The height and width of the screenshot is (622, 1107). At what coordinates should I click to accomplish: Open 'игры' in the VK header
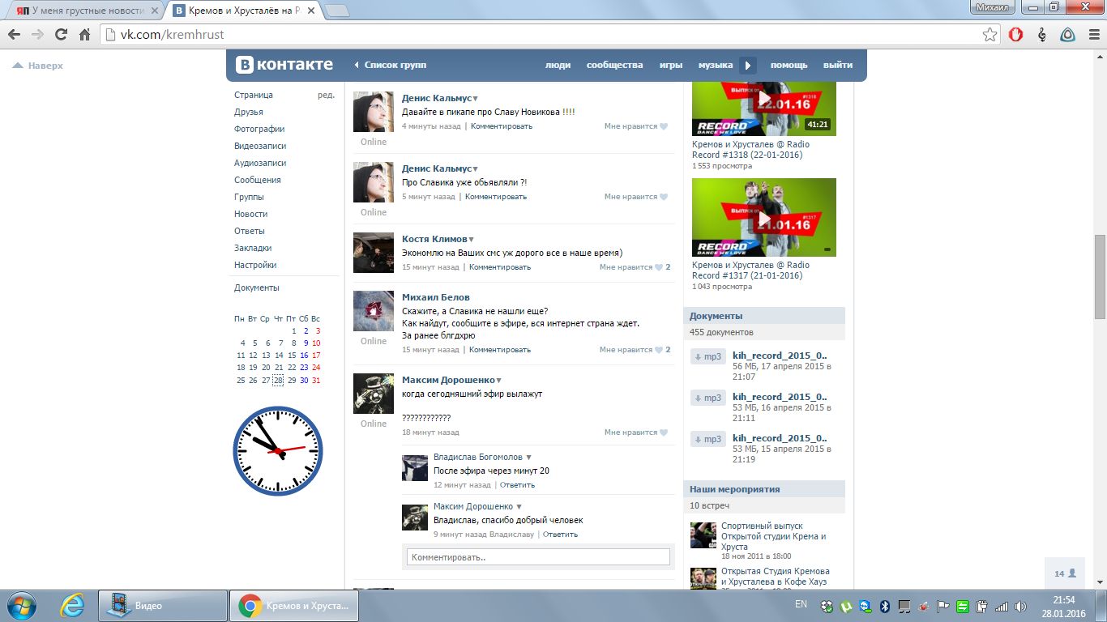(671, 65)
